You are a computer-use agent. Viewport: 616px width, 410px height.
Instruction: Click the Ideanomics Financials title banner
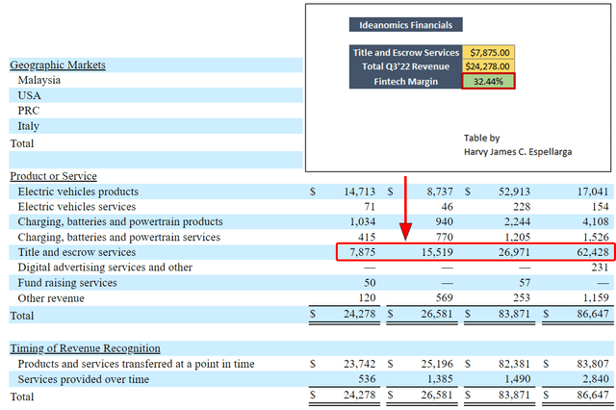pos(406,25)
